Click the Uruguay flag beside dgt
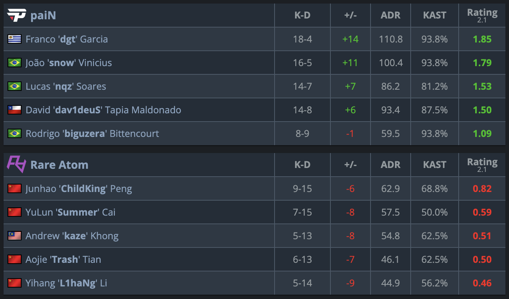The width and height of the screenshot is (509, 299). (15, 39)
